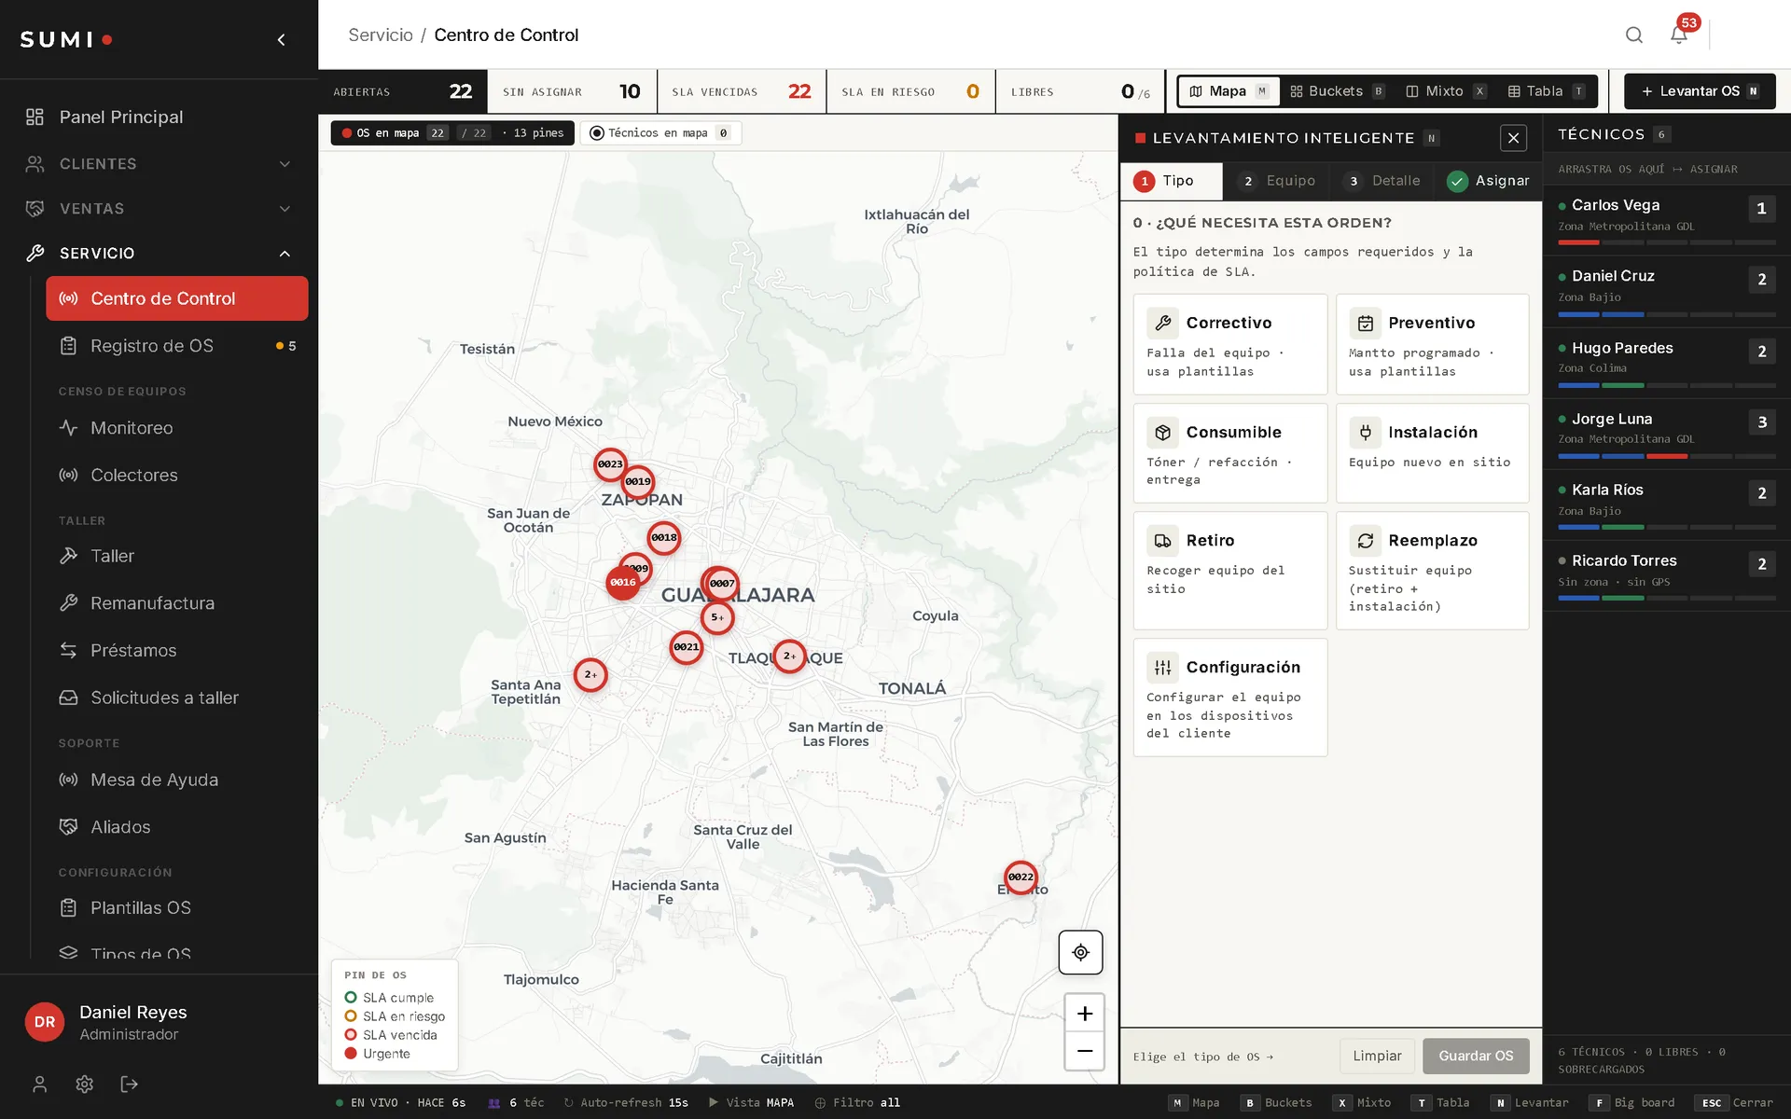Click Levantar OS button
The height and width of the screenshot is (1119, 1791).
1700,91
